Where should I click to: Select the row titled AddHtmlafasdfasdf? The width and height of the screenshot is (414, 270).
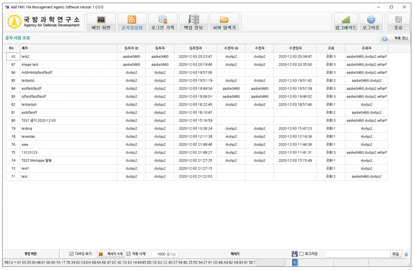197,72
